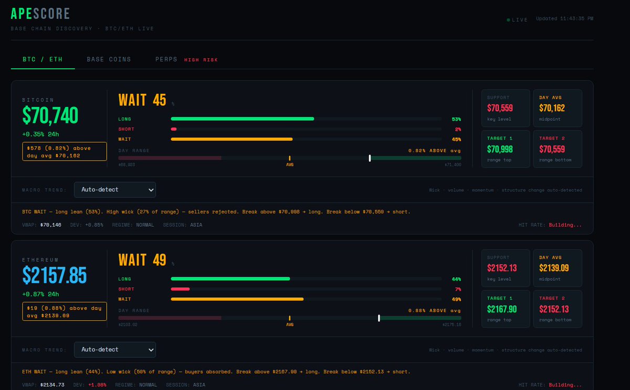This screenshot has width=630, height=390.
Task: Click Ethereum day range white price marker
Action: click(x=379, y=318)
